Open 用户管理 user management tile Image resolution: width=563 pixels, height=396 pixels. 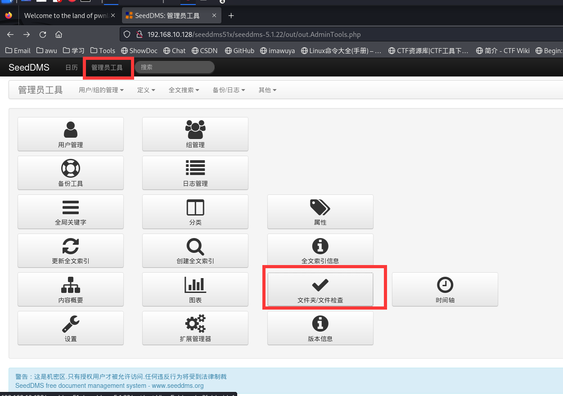click(70, 134)
